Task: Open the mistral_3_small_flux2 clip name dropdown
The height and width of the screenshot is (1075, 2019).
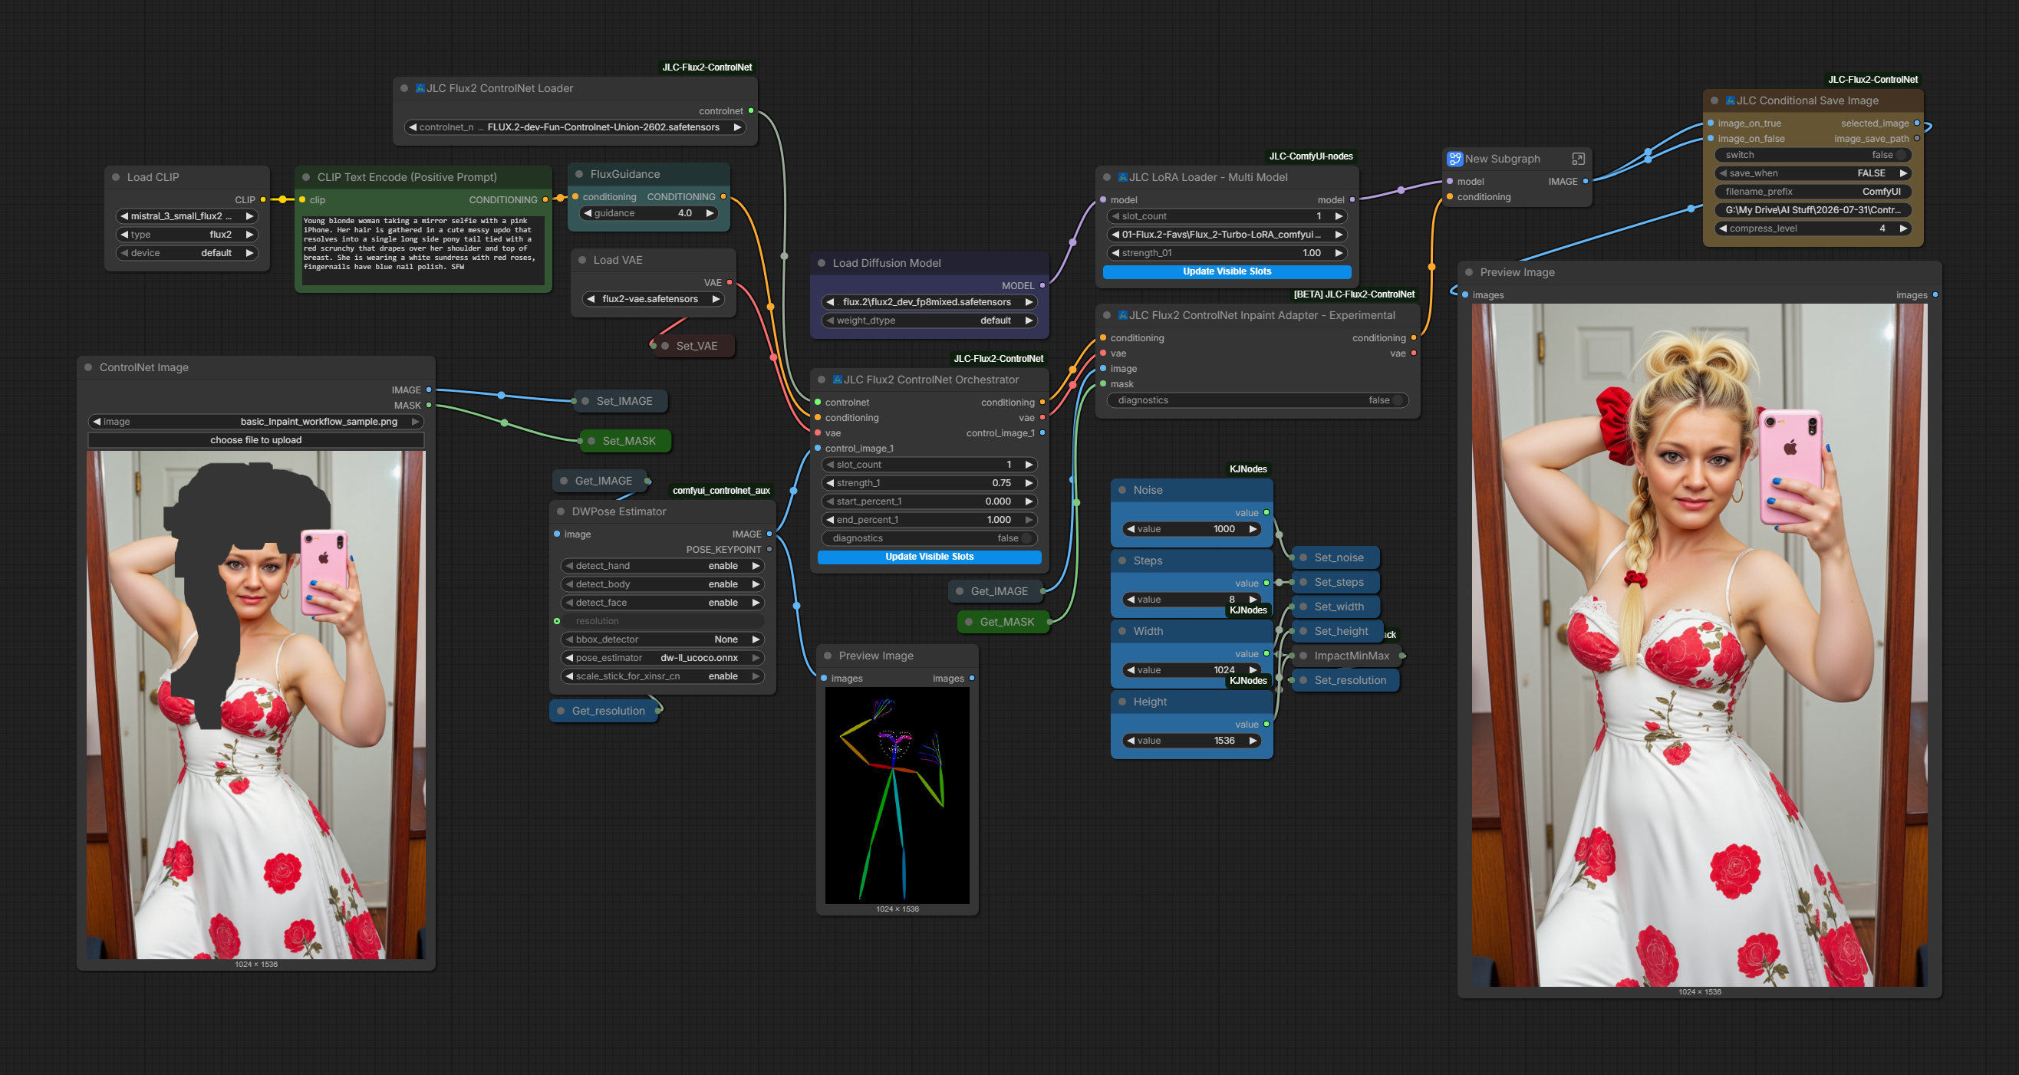Action: 186,216
